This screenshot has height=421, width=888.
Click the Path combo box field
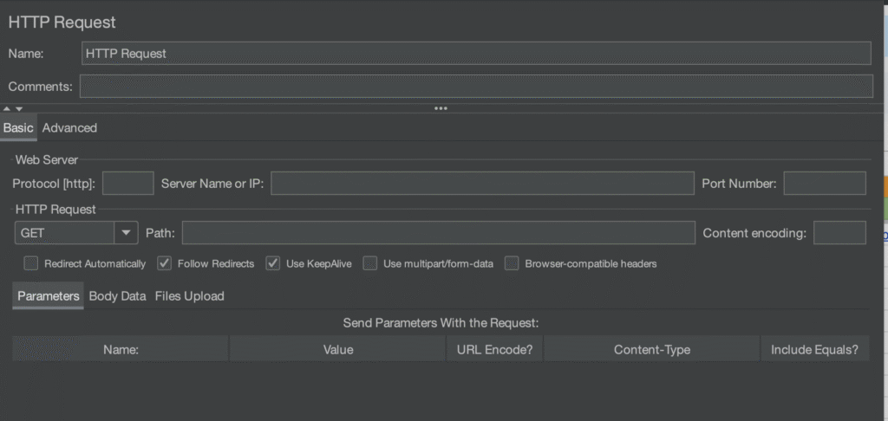pyautogui.click(x=438, y=233)
